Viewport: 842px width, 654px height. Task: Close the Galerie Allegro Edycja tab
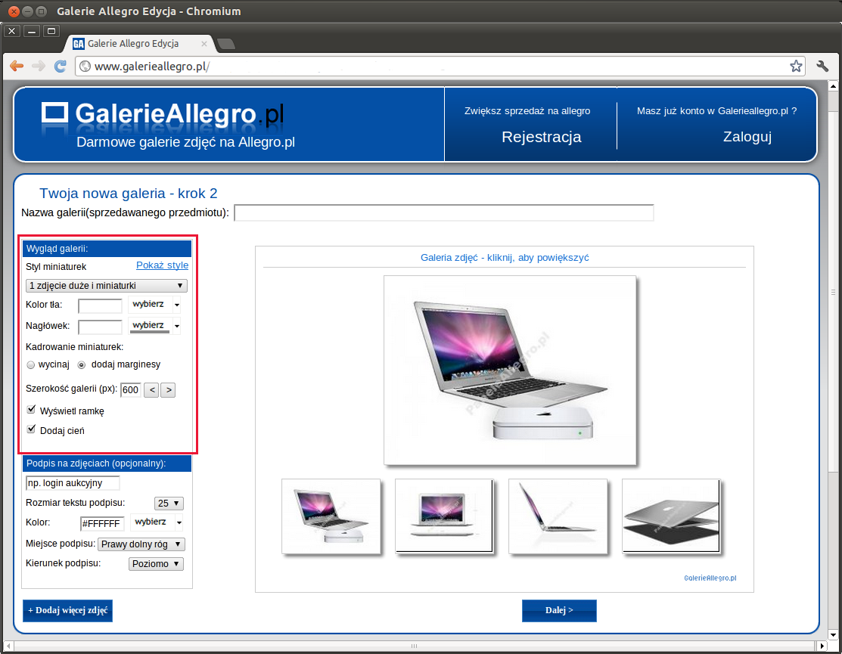click(x=204, y=44)
